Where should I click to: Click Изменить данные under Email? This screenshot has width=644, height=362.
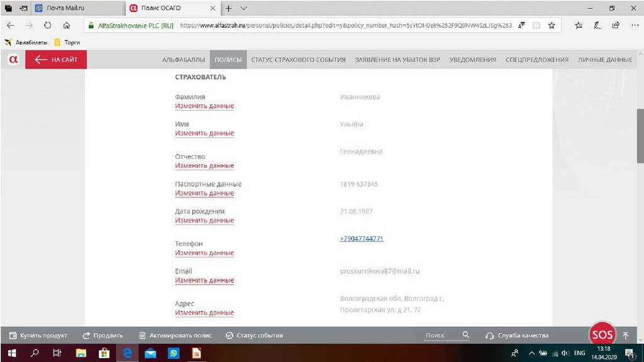(x=204, y=280)
